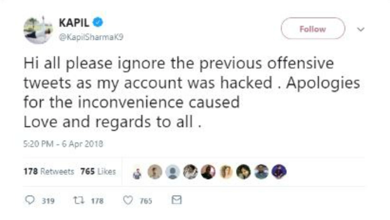Click the 765 count beside heart icon

click(x=146, y=201)
